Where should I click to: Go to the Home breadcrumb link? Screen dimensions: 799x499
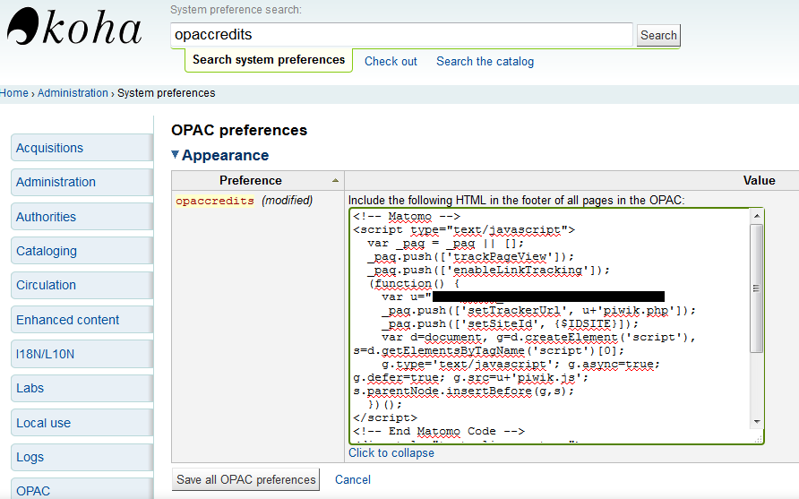[x=14, y=92]
